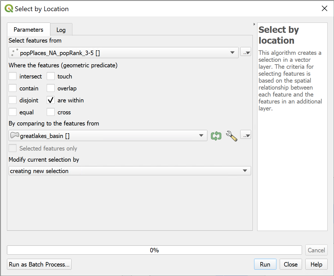Image resolution: width=334 pixels, height=276 pixels.
Task: Uncheck the are within predicate
Action: (51, 100)
